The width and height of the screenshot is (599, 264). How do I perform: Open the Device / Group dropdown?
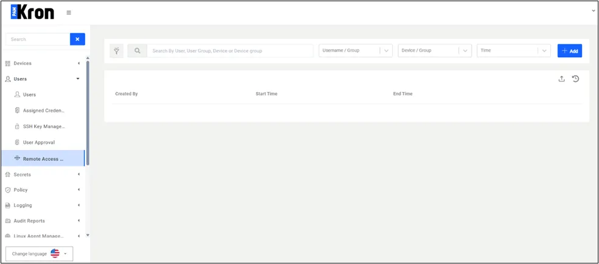(x=435, y=50)
